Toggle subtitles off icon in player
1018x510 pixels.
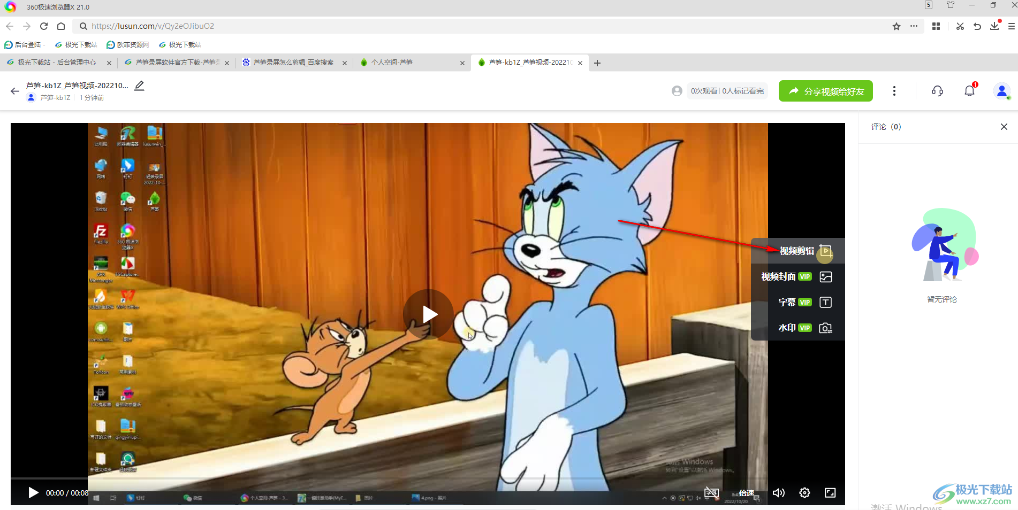(x=711, y=492)
